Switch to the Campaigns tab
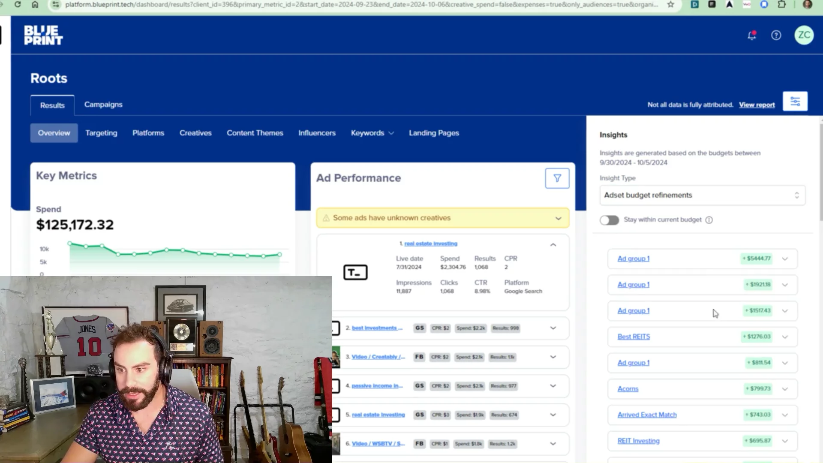The width and height of the screenshot is (823, 463). [x=103, y=105]
